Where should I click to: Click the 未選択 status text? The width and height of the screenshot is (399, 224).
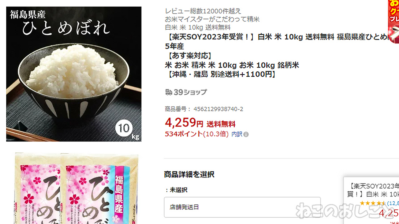coord(176,190)
